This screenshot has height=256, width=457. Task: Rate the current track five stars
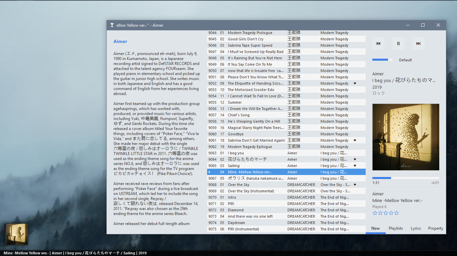coord(396,213)
